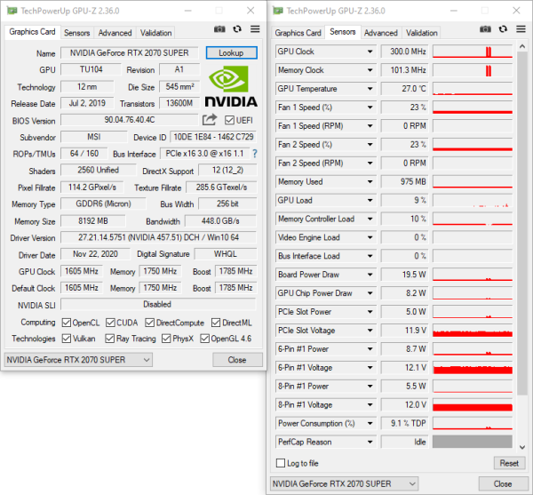Toggle the OpenGL 4.6 checkbox

point(204,339)
